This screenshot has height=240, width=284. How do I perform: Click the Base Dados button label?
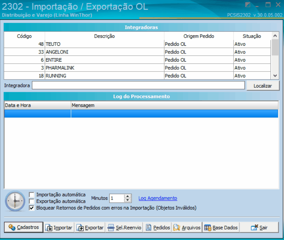click(225, 228)
